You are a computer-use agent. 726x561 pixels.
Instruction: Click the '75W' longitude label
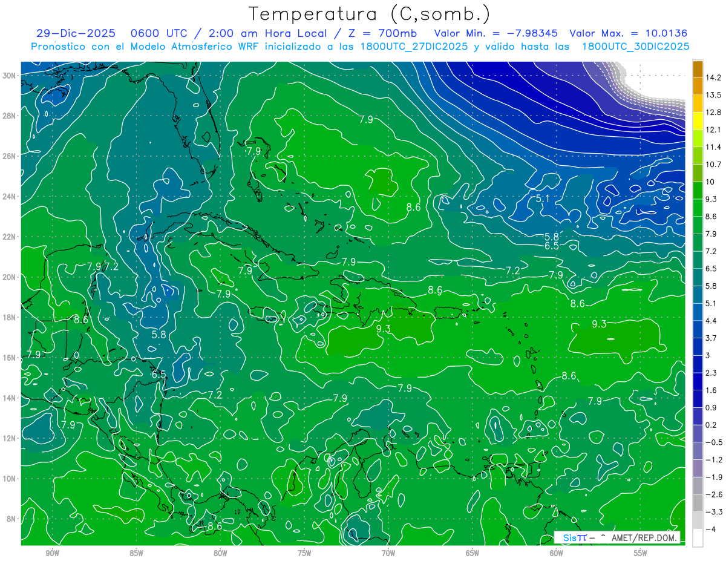(x=304, y=553)
